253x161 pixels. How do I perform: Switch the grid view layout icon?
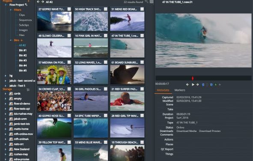152,2
